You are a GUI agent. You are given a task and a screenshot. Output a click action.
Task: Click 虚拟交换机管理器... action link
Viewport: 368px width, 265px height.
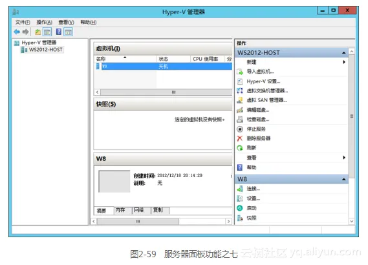click(267, 90)
